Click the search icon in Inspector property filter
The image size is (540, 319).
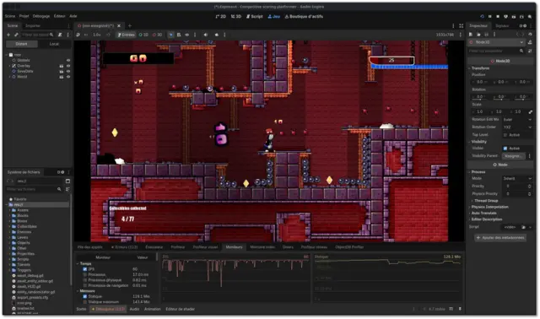[521, 51]
